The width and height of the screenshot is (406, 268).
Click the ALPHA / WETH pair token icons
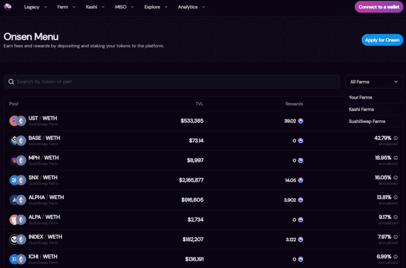(x=17, y=200)
